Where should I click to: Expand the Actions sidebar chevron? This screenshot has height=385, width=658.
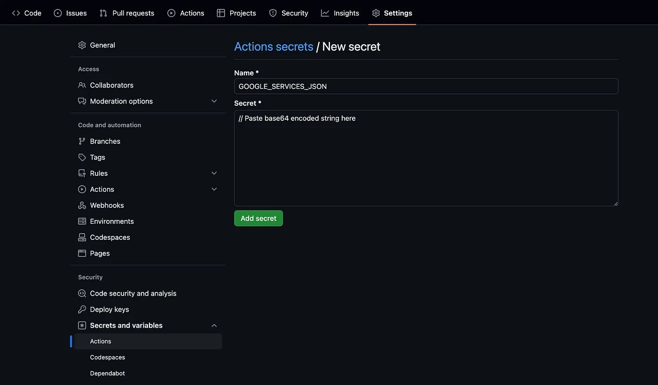[214, 189]
